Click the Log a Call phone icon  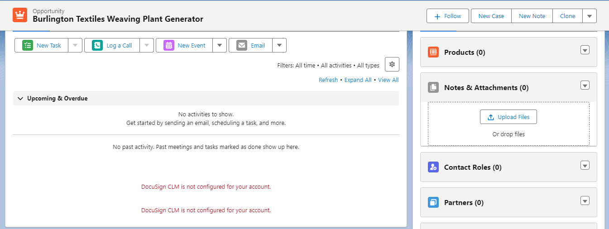(97, 45)
